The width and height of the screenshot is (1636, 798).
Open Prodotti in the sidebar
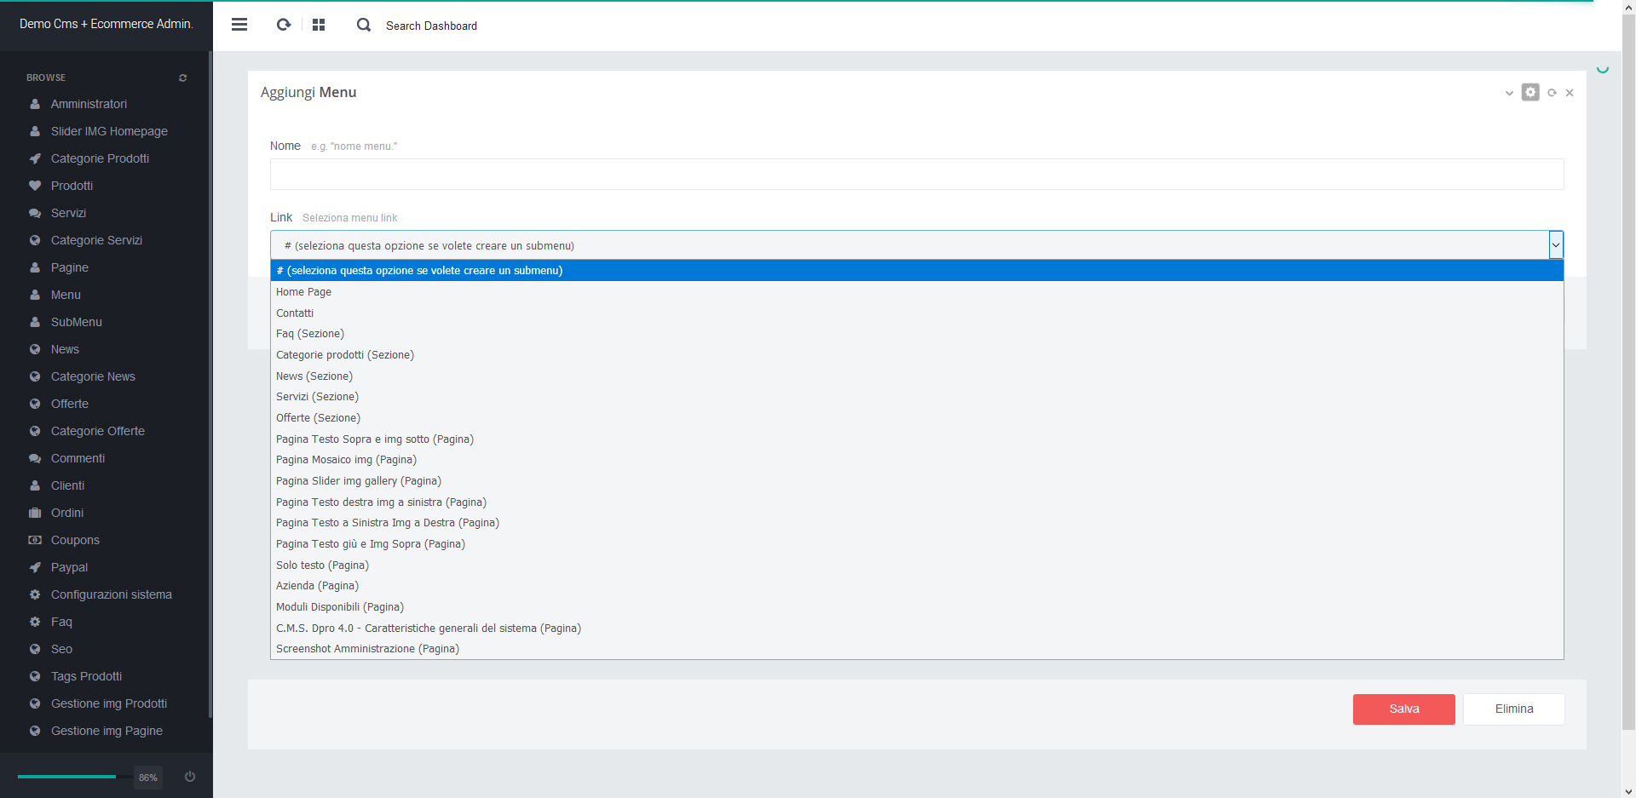tap(72, 186)
